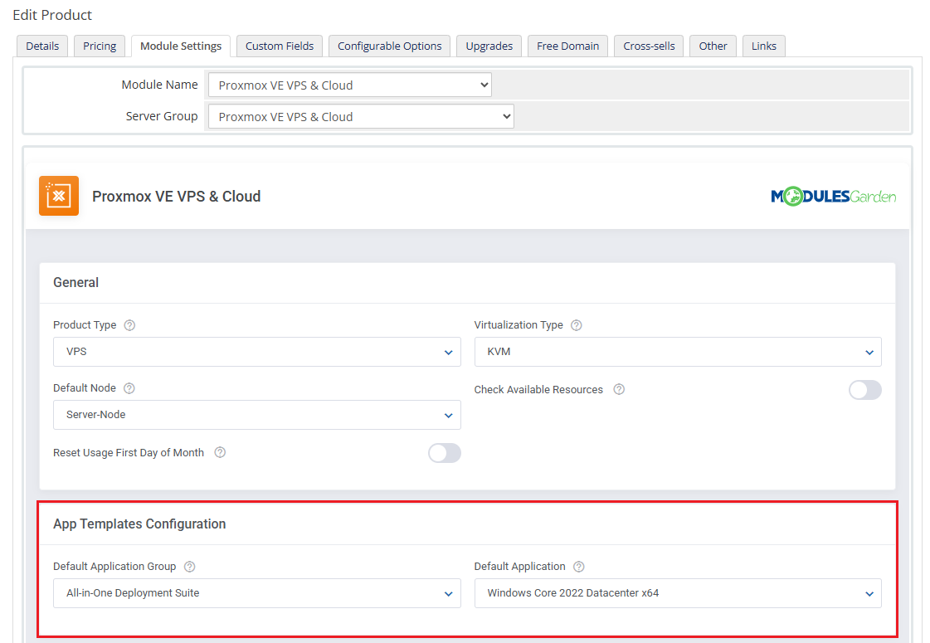Open the Custom Fields tab
The height and width of the screenshot is (643, 930).
pyautogui.click(x=280, y=46)
